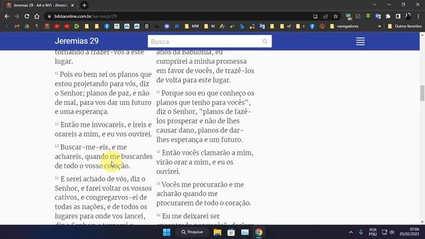The width and height of the screenshot is (425, 239).
Task: Open the Gmail bookmark
Action: click(x=17, y=27)
